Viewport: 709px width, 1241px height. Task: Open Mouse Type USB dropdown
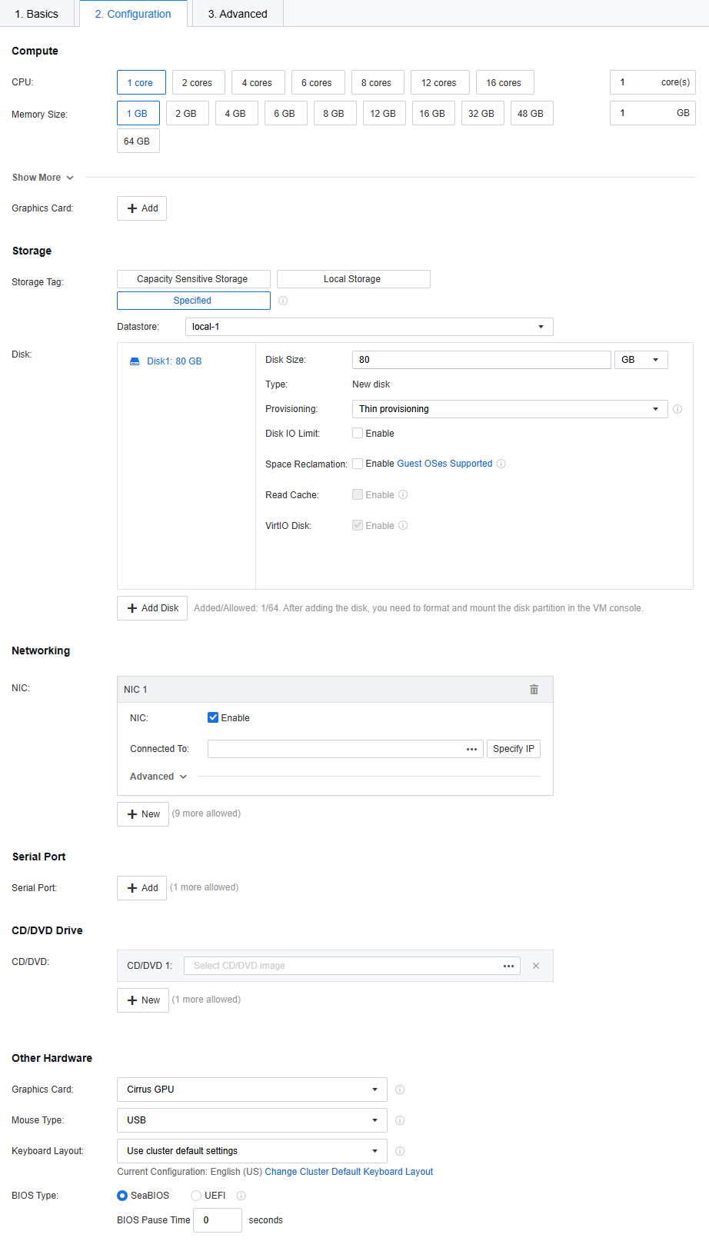(252, 1120)
